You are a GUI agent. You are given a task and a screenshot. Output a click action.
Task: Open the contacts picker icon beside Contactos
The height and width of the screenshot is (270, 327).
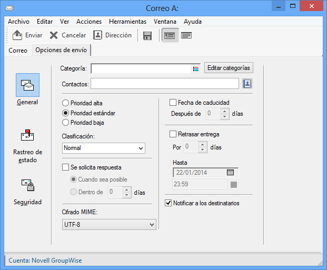click(247, 84)
